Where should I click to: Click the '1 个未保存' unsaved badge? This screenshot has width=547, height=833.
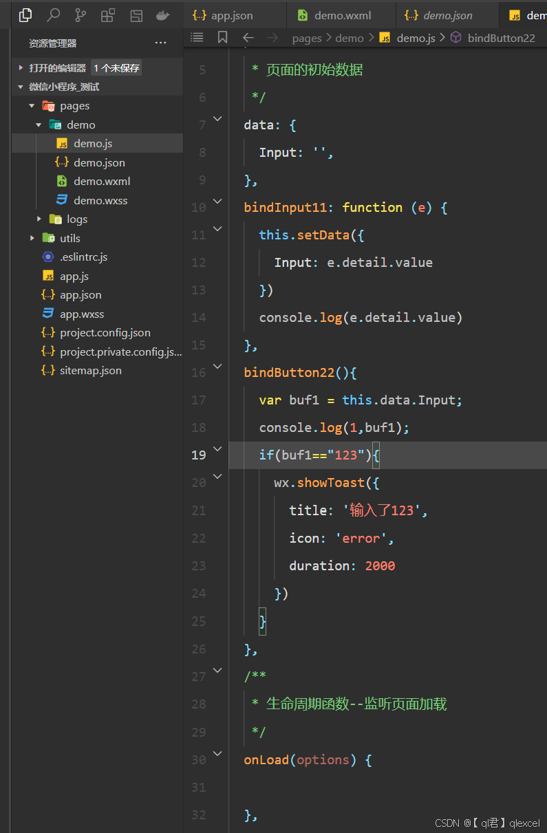tap(116, 68)
